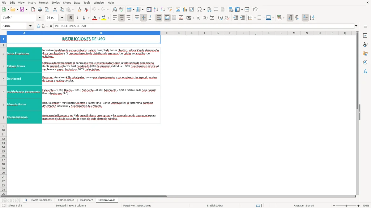The image size is (371, 208).
Task: Toggle Wrap Text
Action: [159, 18]
